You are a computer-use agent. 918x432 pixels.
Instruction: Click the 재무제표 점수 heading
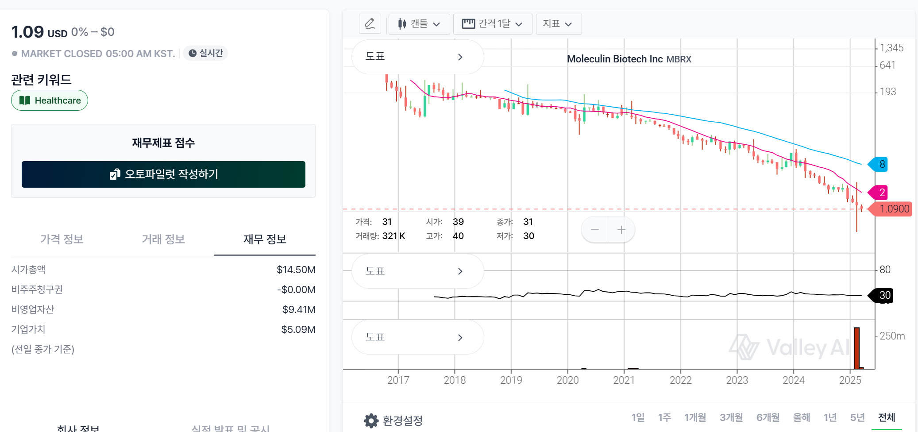click(x=163, y=143)
